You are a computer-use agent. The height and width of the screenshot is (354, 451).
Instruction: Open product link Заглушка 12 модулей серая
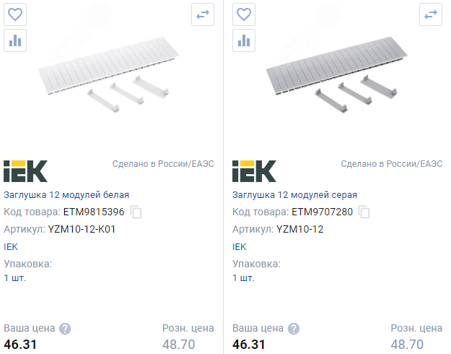click(294, 195)
